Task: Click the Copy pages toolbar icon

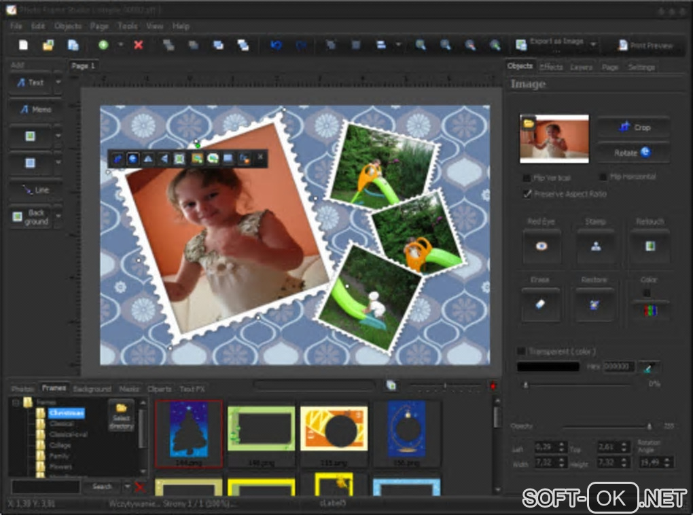Action: point(73,45)
